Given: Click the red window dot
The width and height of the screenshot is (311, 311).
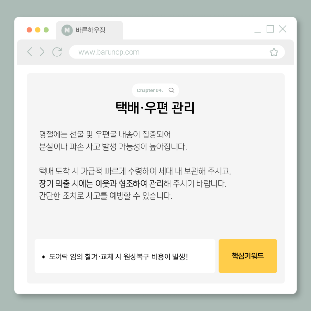Looking at the screenshot, I should coord(29,30).
